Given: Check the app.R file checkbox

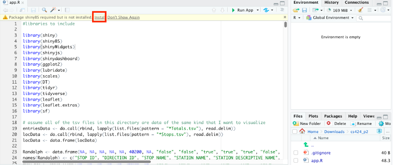Looking at the screenshot, I should pos(296,160).
